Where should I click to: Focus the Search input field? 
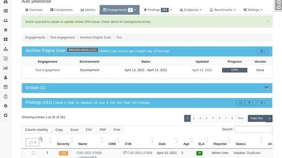pos(253,129)
